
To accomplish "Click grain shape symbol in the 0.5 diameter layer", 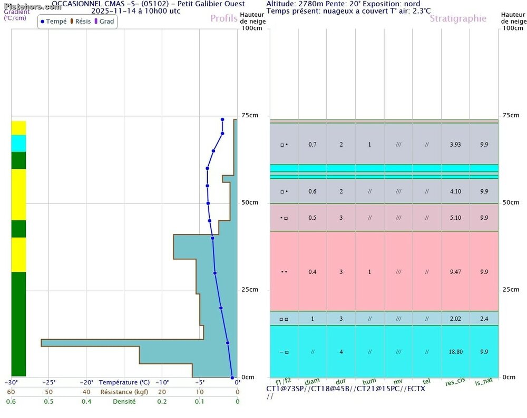I will pyautogui.click(x=284, y=218).
